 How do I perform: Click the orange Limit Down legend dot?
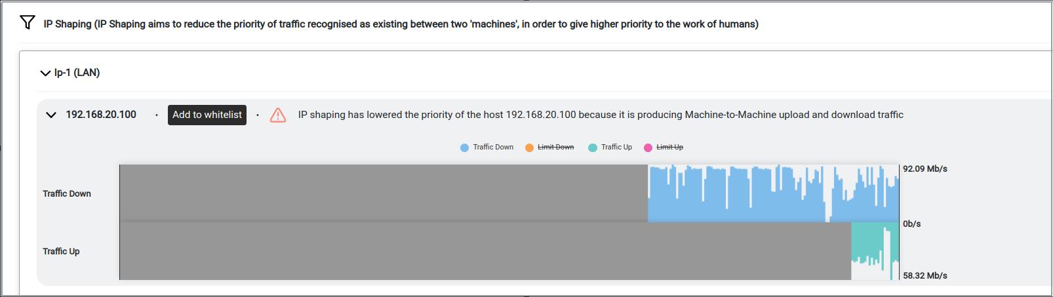(x=529, y=148)
